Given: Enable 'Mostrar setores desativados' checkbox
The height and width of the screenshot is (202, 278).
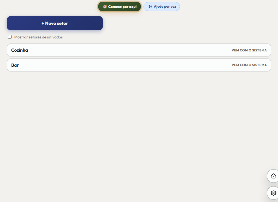Looking at the screenshot, I should click(x=10, y=37).
